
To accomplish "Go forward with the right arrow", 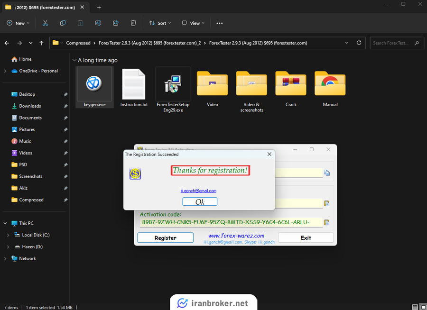I will (19, 43).
